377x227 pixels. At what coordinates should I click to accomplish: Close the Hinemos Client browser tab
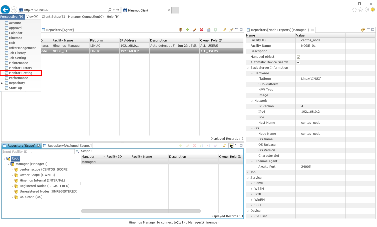(x=169, y=10)
